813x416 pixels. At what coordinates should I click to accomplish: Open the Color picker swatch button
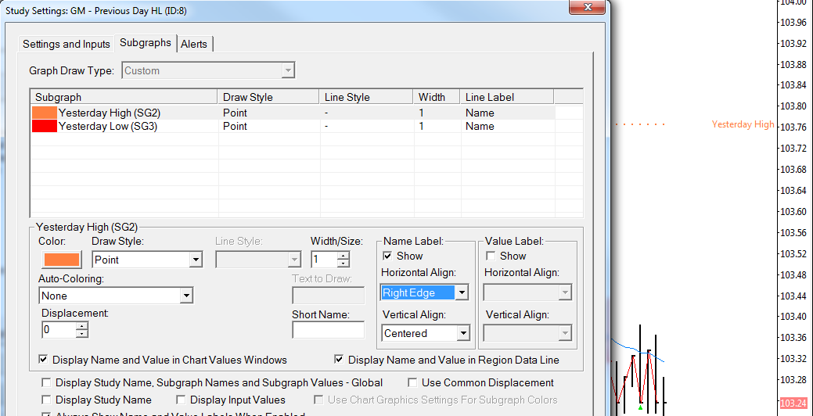[x=63, y=260]
